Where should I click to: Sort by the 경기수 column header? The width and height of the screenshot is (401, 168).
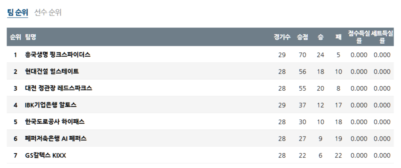click(282, 37)
